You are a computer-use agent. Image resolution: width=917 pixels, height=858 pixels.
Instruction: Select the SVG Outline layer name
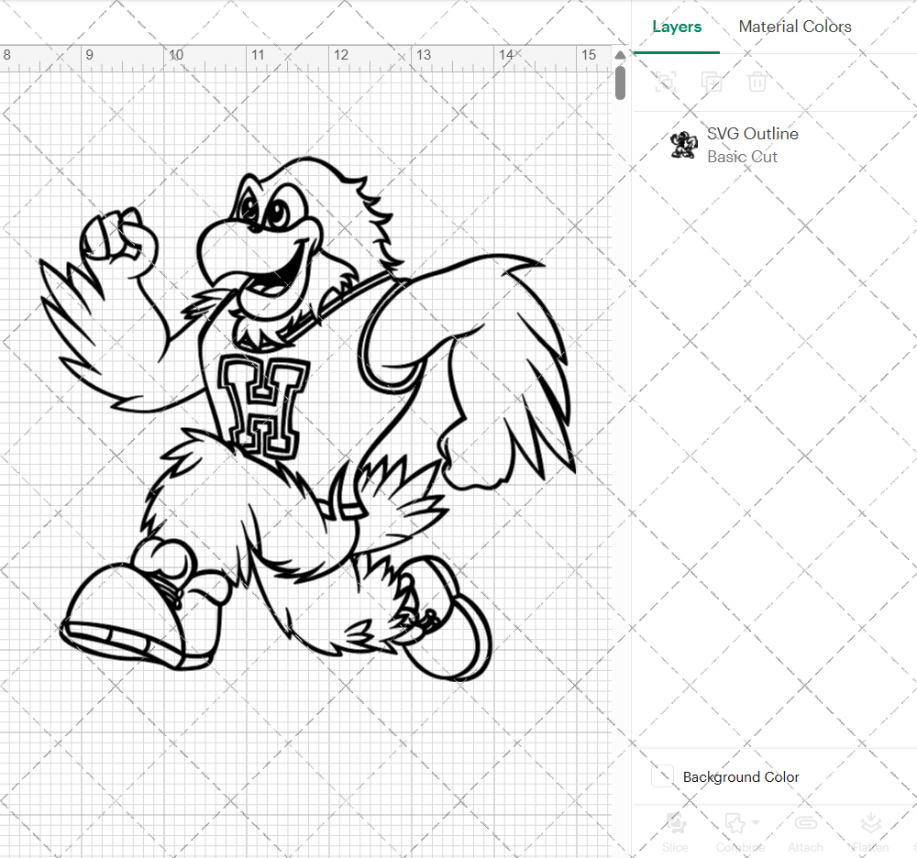[753, 134]
